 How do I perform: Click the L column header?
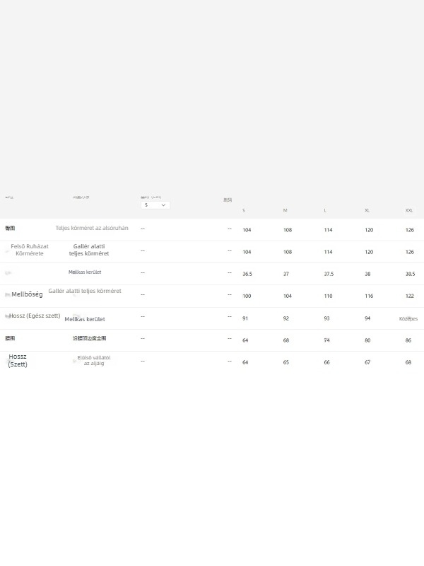point(325,211)
